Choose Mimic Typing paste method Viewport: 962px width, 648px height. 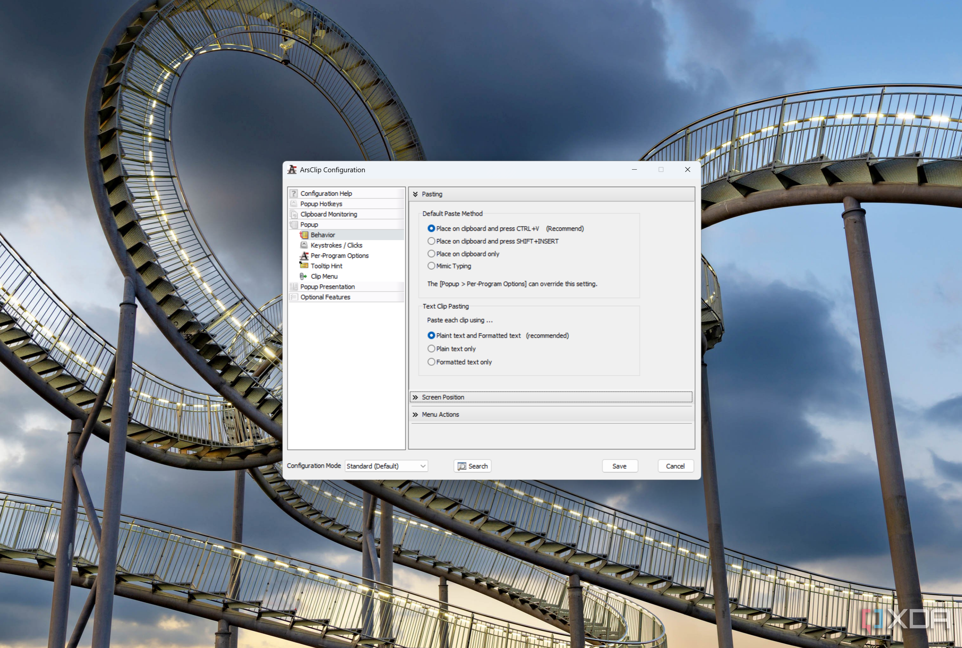coord(431,266)
